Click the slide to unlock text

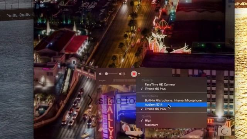pos(117,100)
